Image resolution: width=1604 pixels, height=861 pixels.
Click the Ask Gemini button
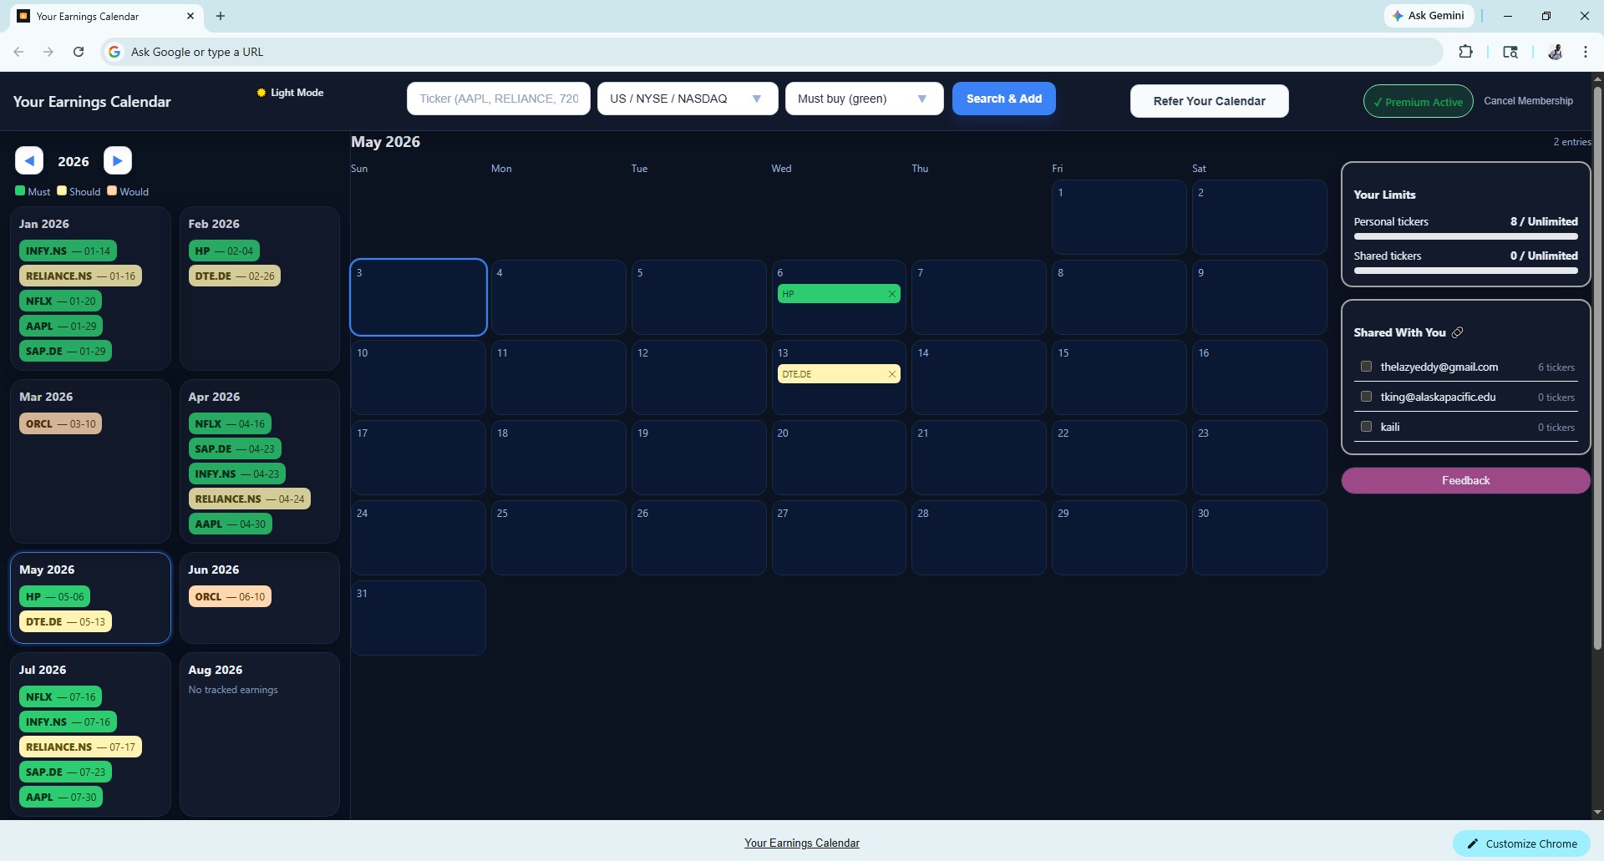(x=1428, y=16)
